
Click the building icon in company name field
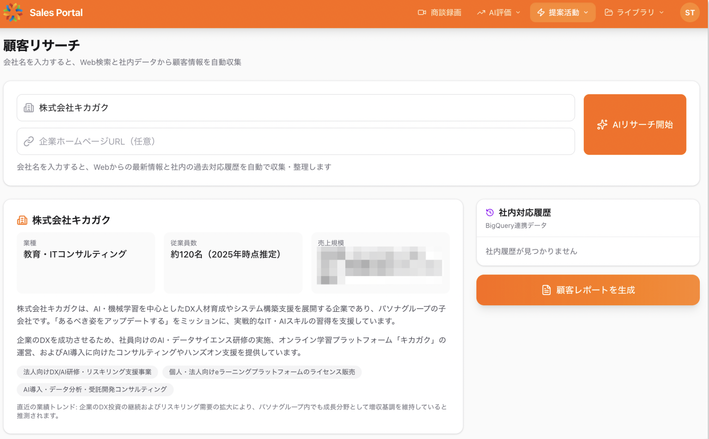pos(29,108)
